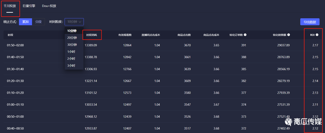Click the chevron arrow in 时间粒度 selector
Screen dimensions: 325x133
point(80,22)
